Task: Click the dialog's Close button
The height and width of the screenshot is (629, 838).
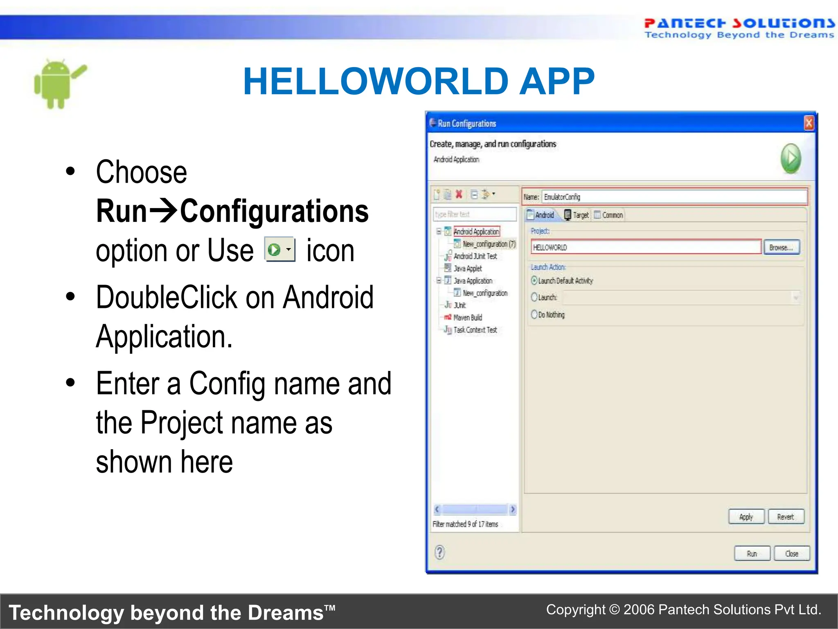Action: coord(792,554)
